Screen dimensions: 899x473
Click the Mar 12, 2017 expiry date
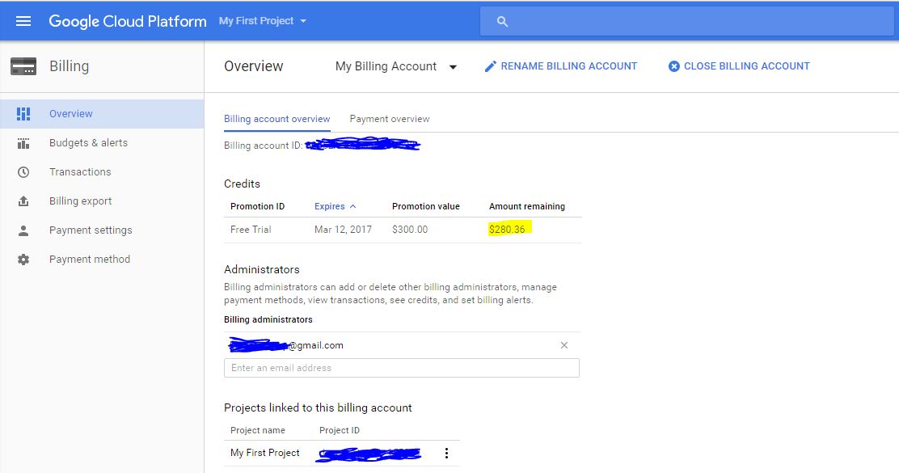[343, 230]
